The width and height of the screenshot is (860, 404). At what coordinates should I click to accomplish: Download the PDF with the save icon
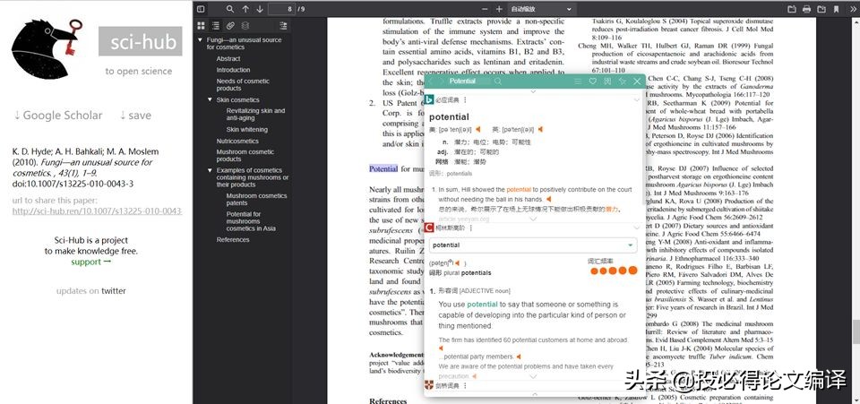(x=821, y=9)
